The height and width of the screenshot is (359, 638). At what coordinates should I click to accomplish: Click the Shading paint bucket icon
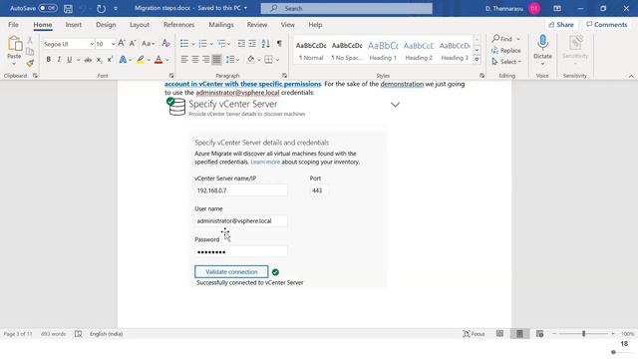click(250, 60)
